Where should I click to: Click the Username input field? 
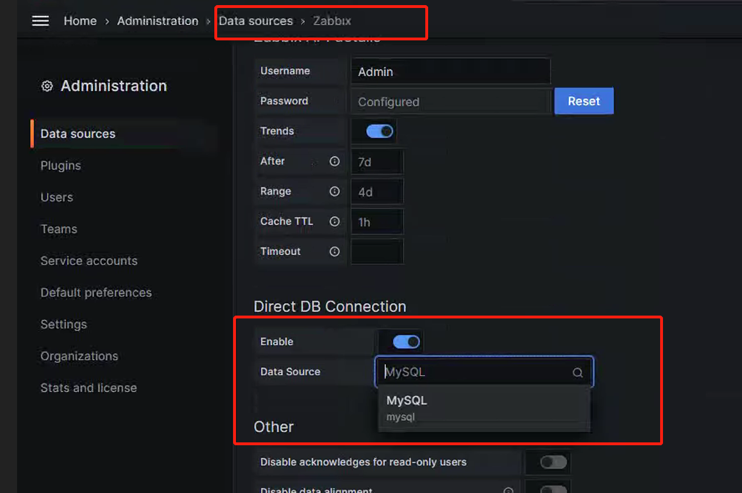tap(450, 72)
